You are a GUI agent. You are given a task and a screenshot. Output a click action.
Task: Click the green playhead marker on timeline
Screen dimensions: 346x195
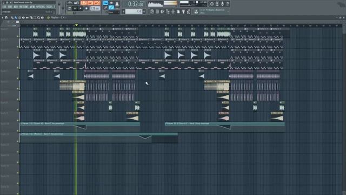(76, 25)
